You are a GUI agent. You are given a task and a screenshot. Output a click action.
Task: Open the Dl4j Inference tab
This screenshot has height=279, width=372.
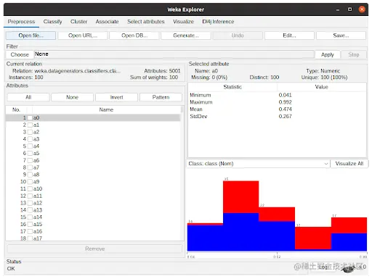coord(218,22)
